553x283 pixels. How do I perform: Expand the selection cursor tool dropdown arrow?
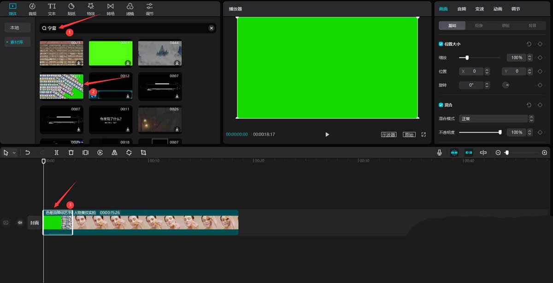14,153
